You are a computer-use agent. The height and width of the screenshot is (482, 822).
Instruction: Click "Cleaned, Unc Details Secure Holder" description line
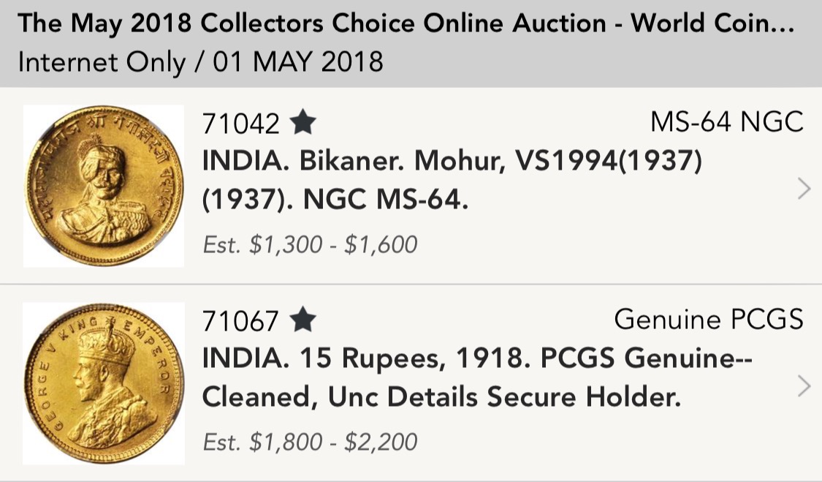(441, 397)
